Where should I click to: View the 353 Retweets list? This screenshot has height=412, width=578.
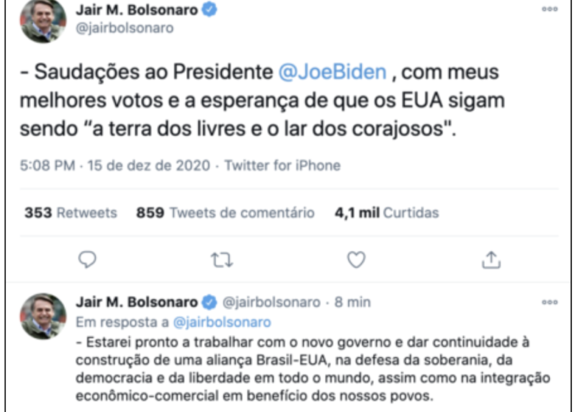71,213
